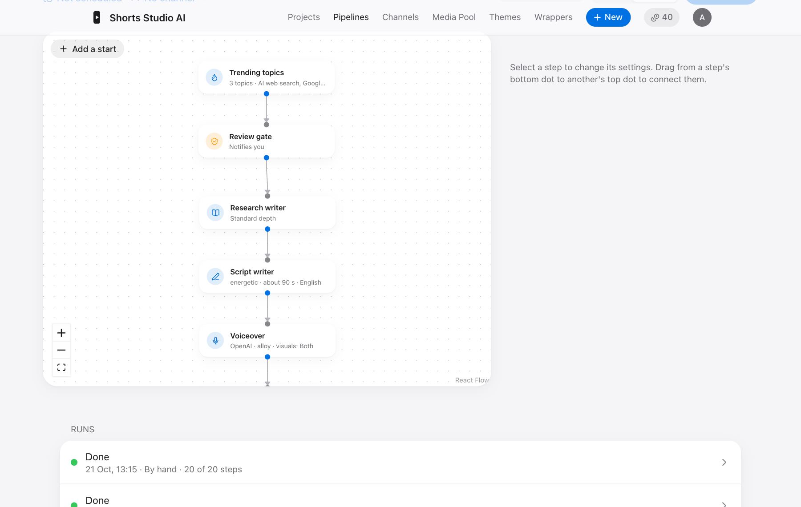Zoom out the pipeline canvas
Viewport: 801px width, 507px height.
[61, 350]
